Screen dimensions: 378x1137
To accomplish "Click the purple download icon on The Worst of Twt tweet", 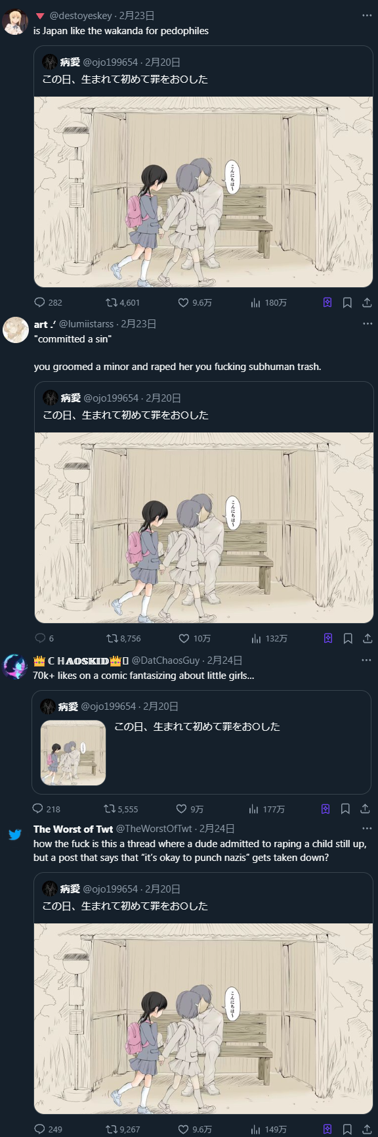I will pos(327,1129).
